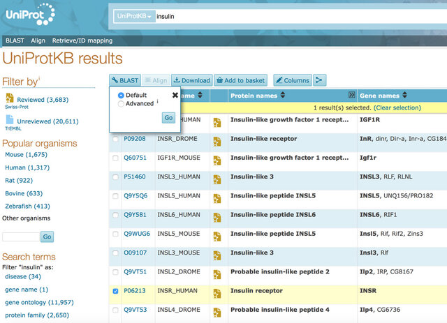Toggle checkbox for P09208 row
Viewport: 447px width, 323px height.
[115, 139]
